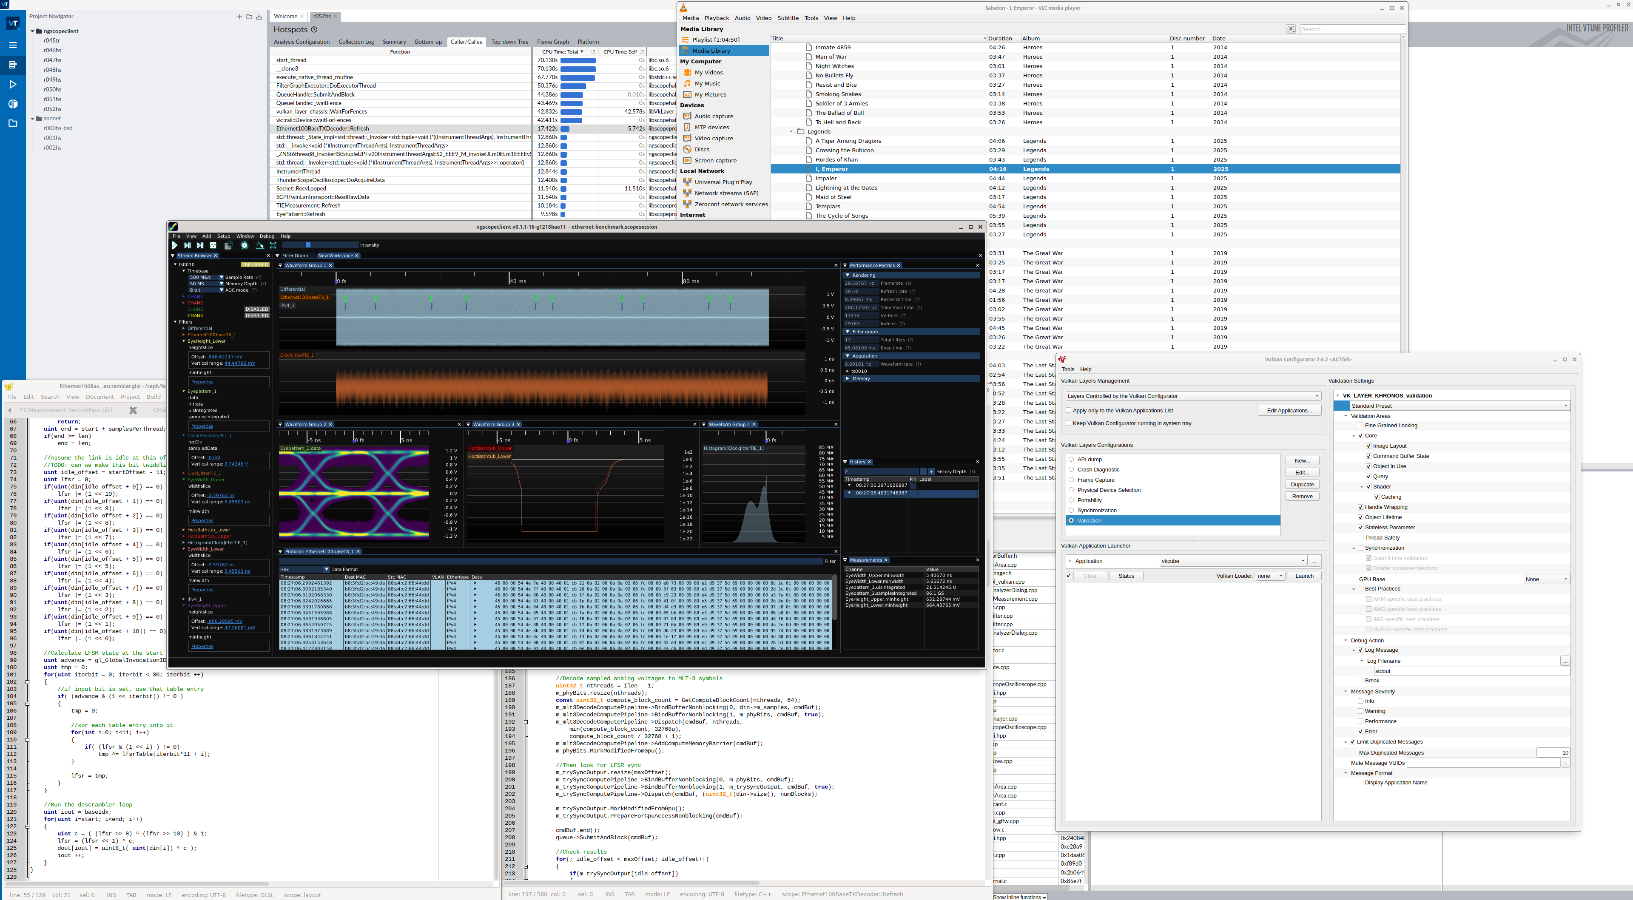Click the Edit Applications button
Viewport: 1633px width, 900px height.
(x=1289, y=411)
